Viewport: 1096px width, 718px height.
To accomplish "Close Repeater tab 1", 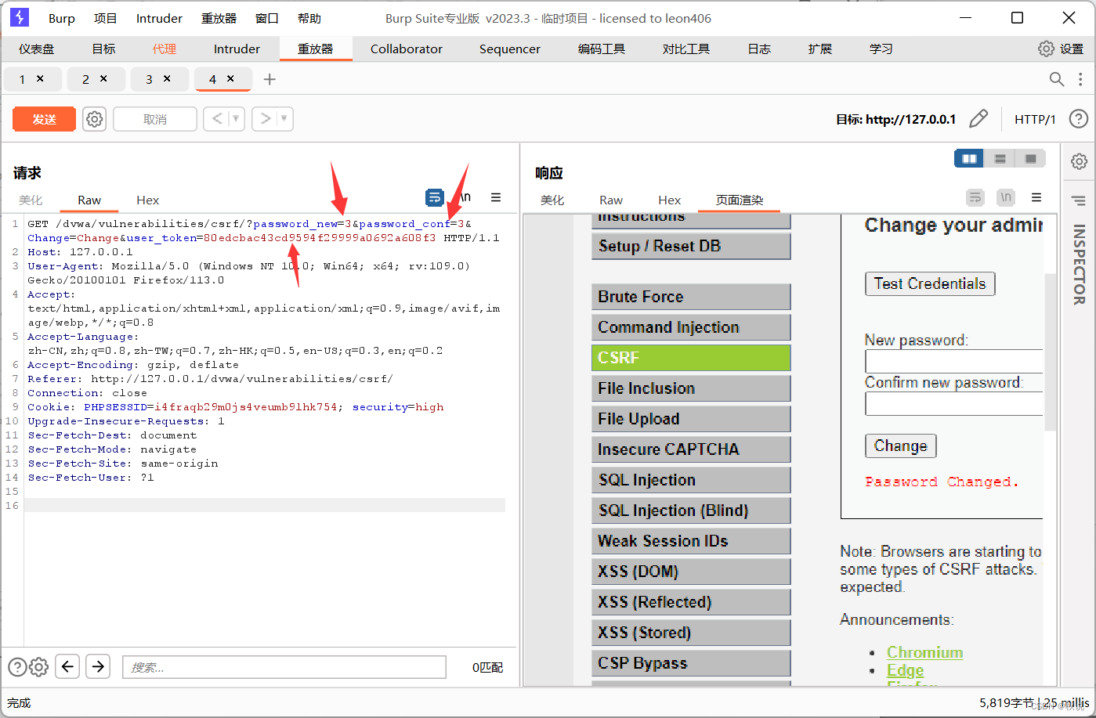I will (x=40, y=78).
